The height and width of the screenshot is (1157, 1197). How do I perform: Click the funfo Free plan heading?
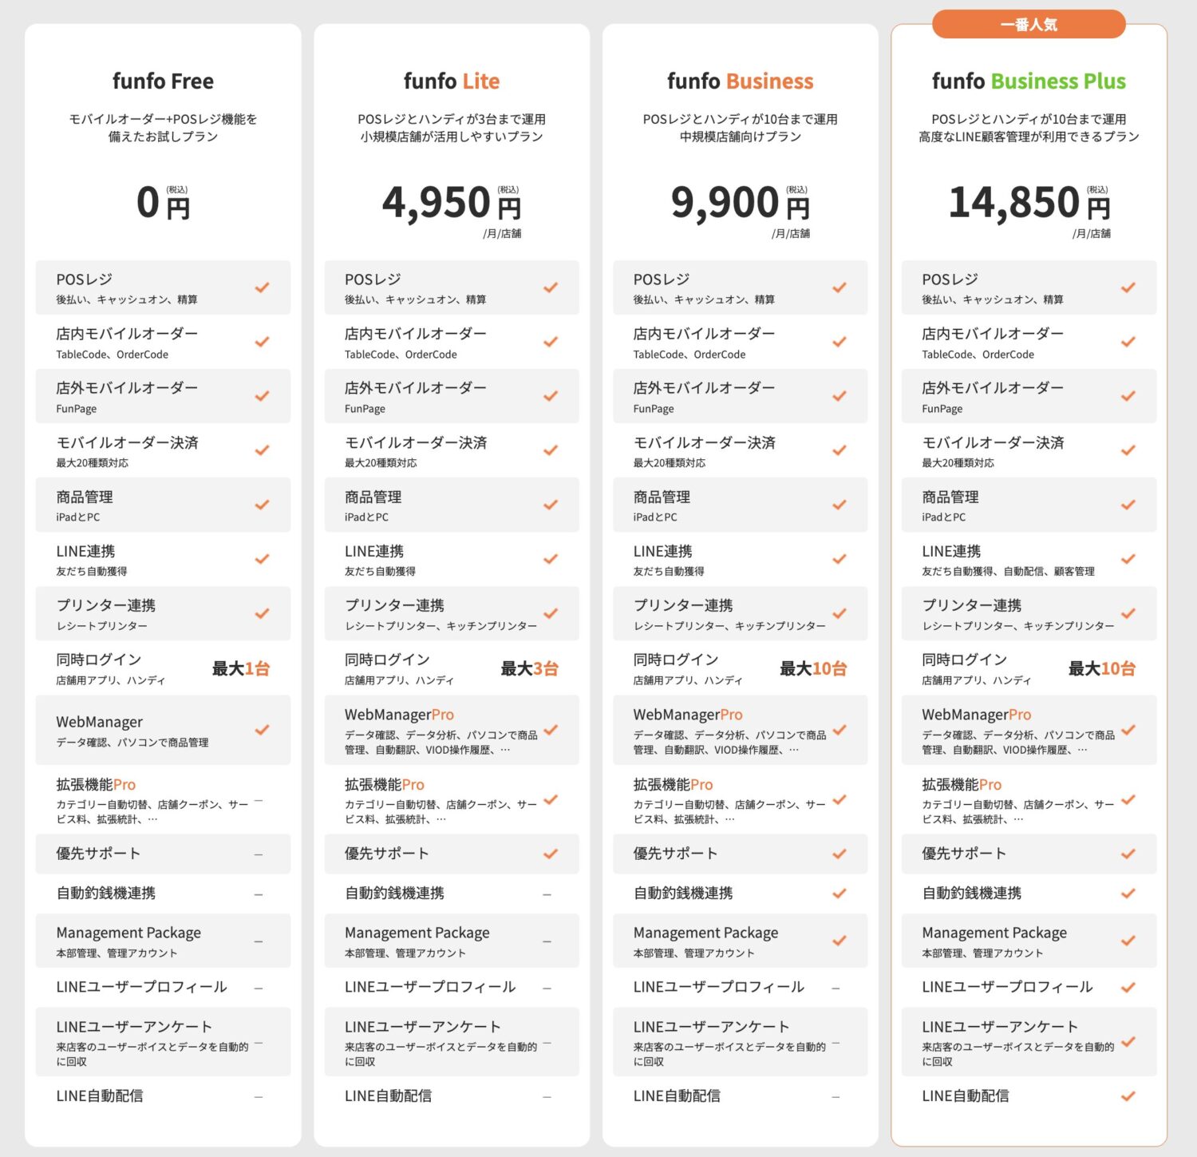coord(163,81)
